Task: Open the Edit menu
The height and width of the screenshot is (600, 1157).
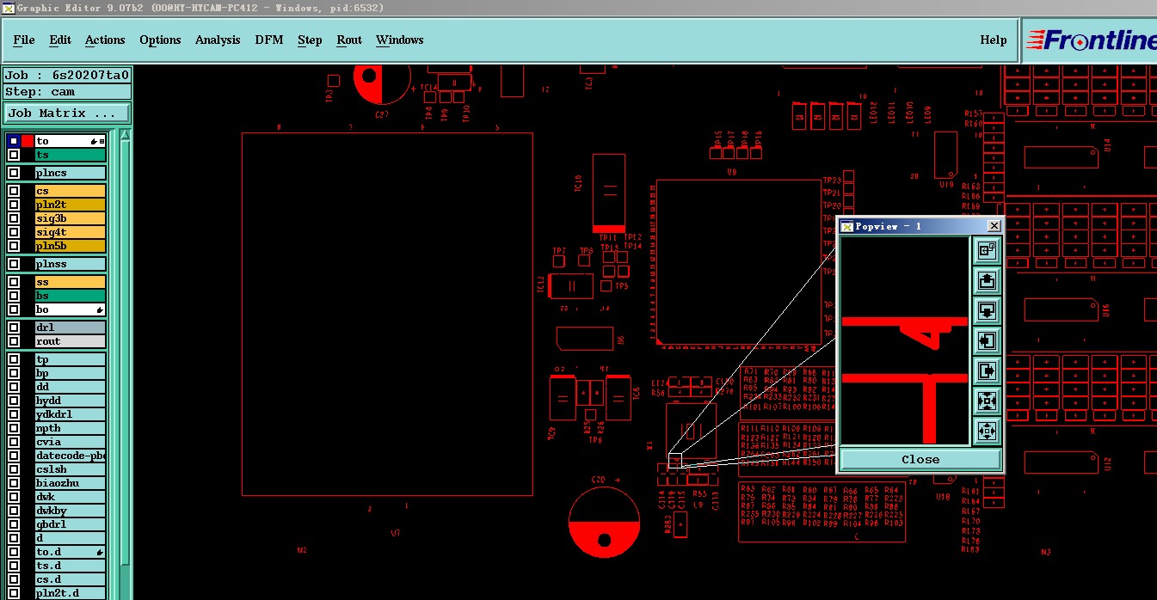Action: point(60,40)
